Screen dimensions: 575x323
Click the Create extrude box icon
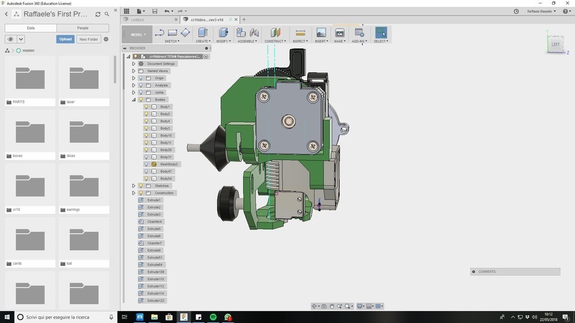tap(203, 33)
